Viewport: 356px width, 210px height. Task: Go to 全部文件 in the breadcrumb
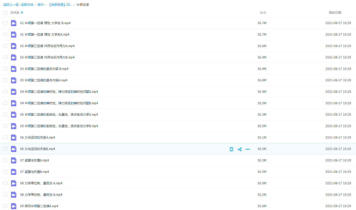pyautogui.click(x=27, y=5)
